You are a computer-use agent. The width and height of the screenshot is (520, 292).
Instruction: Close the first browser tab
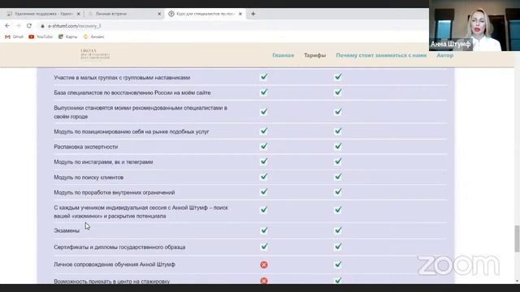[79, 14]
